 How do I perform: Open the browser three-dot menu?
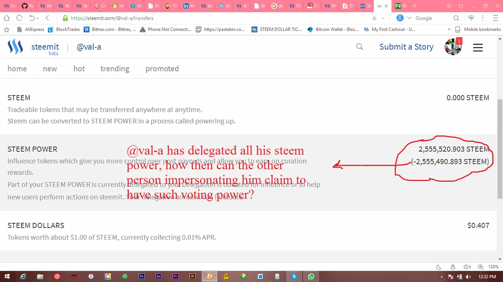[x=483, y=18]
